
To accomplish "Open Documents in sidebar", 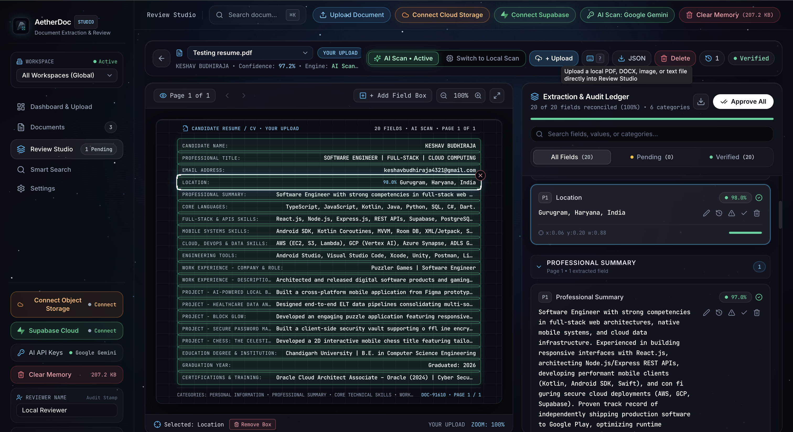I will (67, 127).
